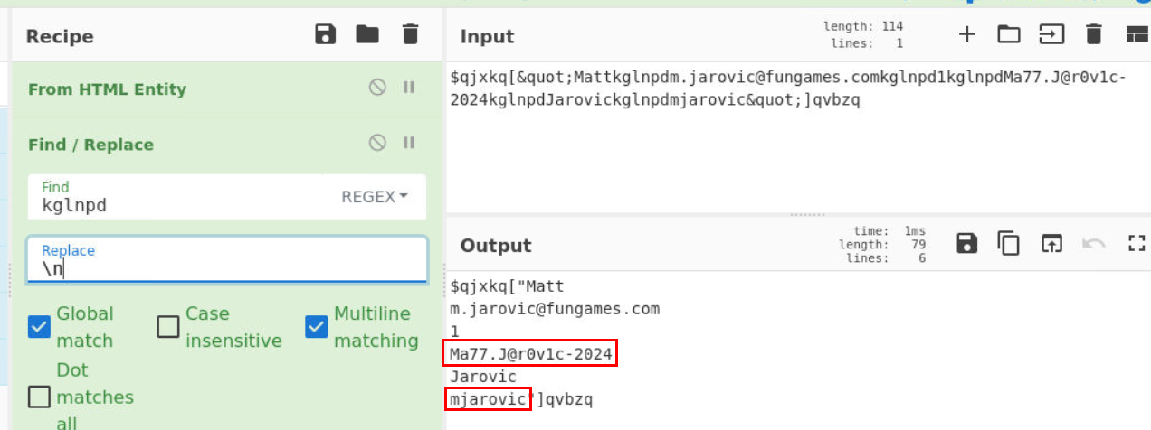Save output to file

click(x=966, y=243)
